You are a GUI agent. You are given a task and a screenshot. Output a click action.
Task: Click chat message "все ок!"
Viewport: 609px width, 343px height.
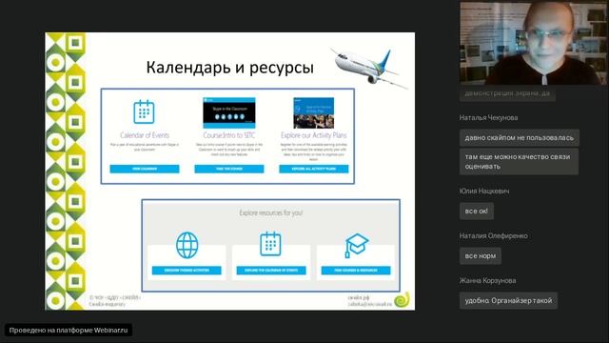[x=477, y=212]
